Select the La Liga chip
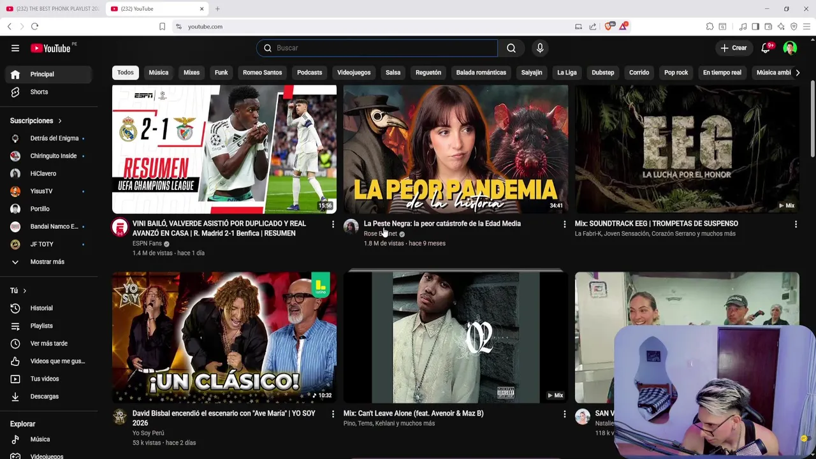This screenshot has width=816, height=459. point(567,73)
